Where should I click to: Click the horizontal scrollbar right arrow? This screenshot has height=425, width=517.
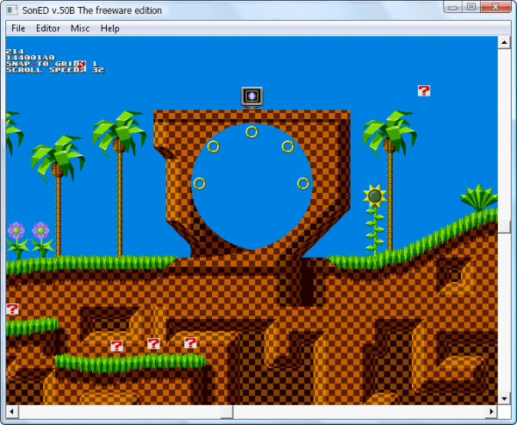491,411
